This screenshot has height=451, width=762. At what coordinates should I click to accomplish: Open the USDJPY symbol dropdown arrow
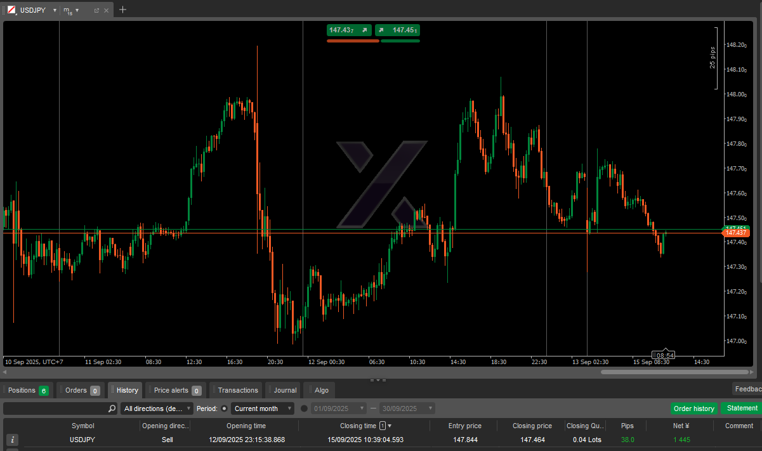tap(55, 10)
